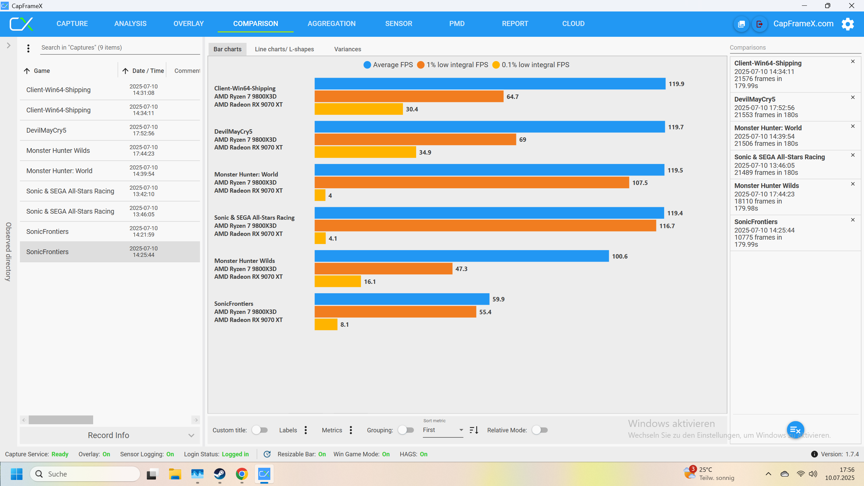Open Labels three-dot options
This screenshot has width=864, height=486.
pos(306,430)
